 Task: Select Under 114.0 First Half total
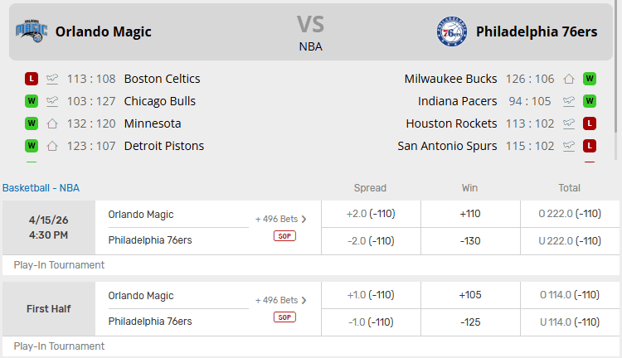click(x=570, y=322)
